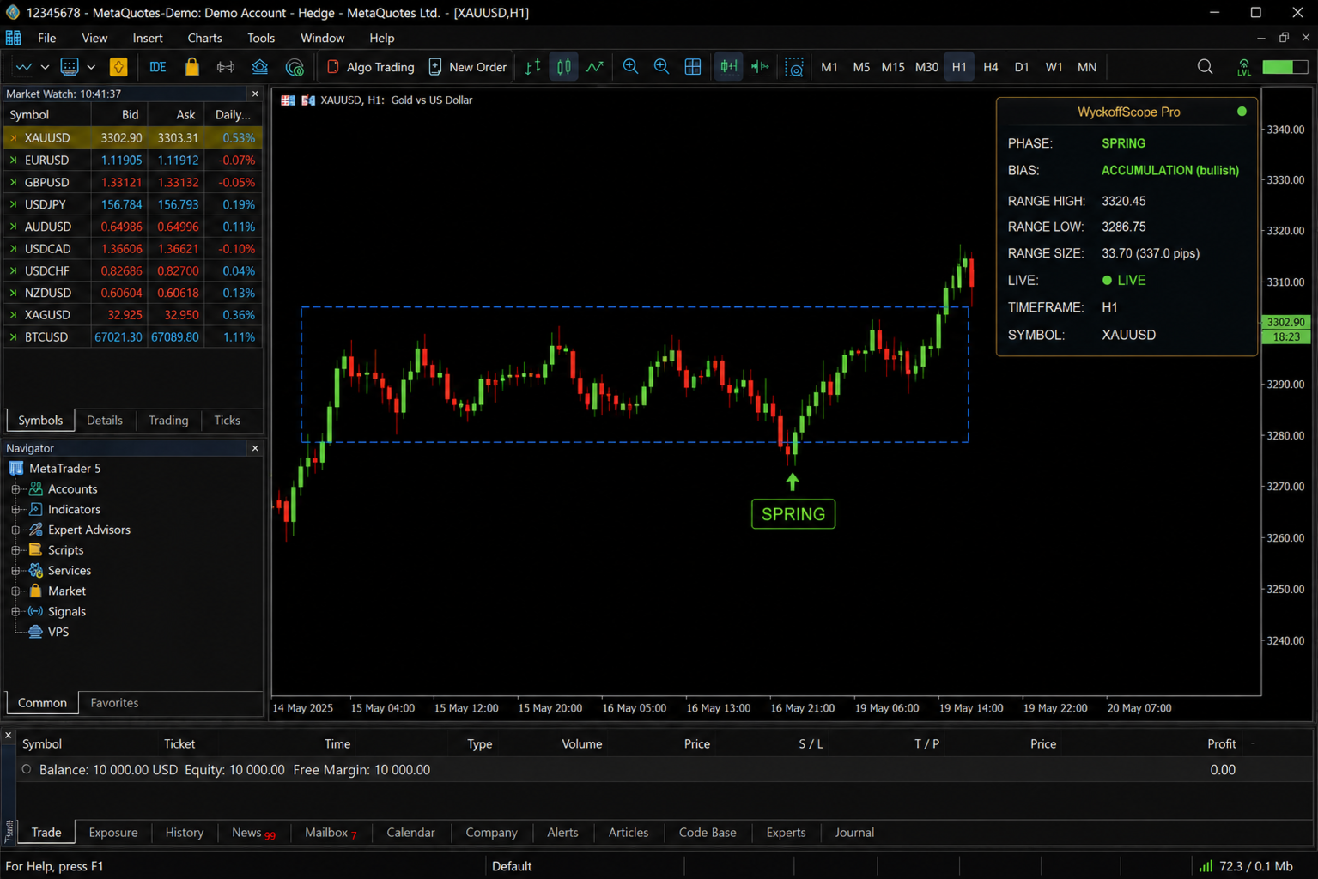The width and height of the screenshot is (1318, 879).
Task: Click the yellow shopping bag Market icon
Action: pos(191,67)
